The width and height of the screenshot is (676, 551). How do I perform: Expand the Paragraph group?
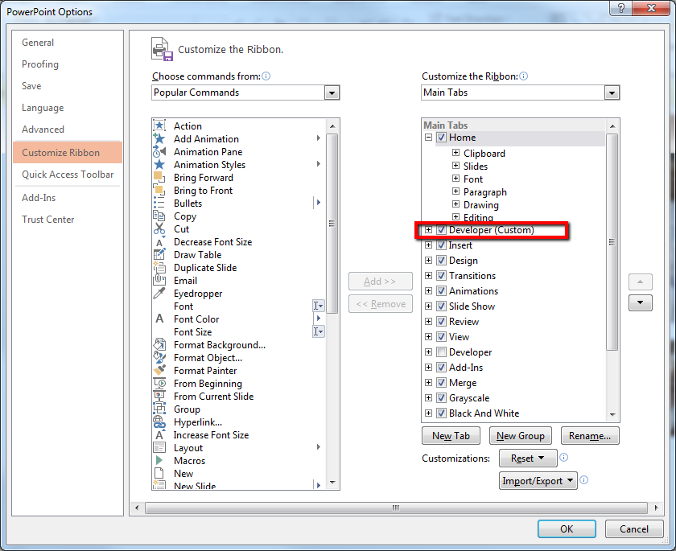point(455,191)
